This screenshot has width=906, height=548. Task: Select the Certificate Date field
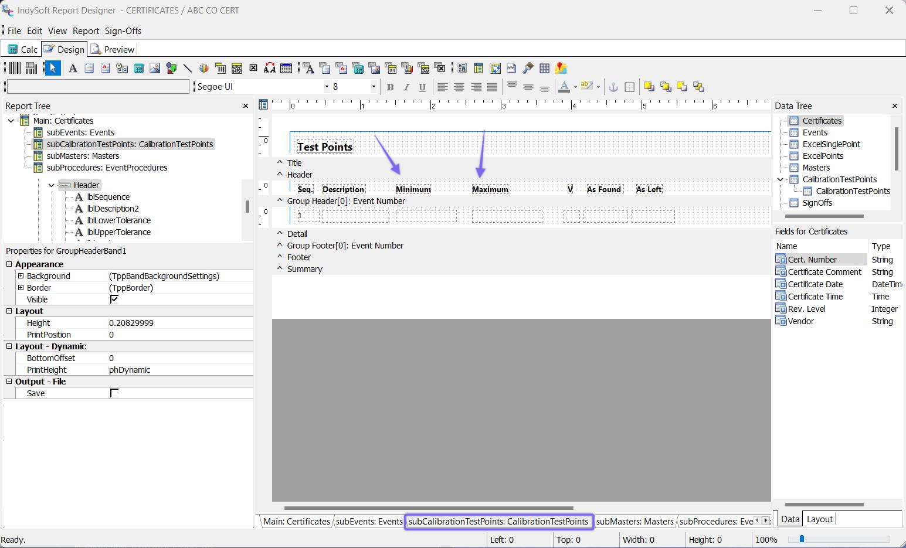[815, 284]
